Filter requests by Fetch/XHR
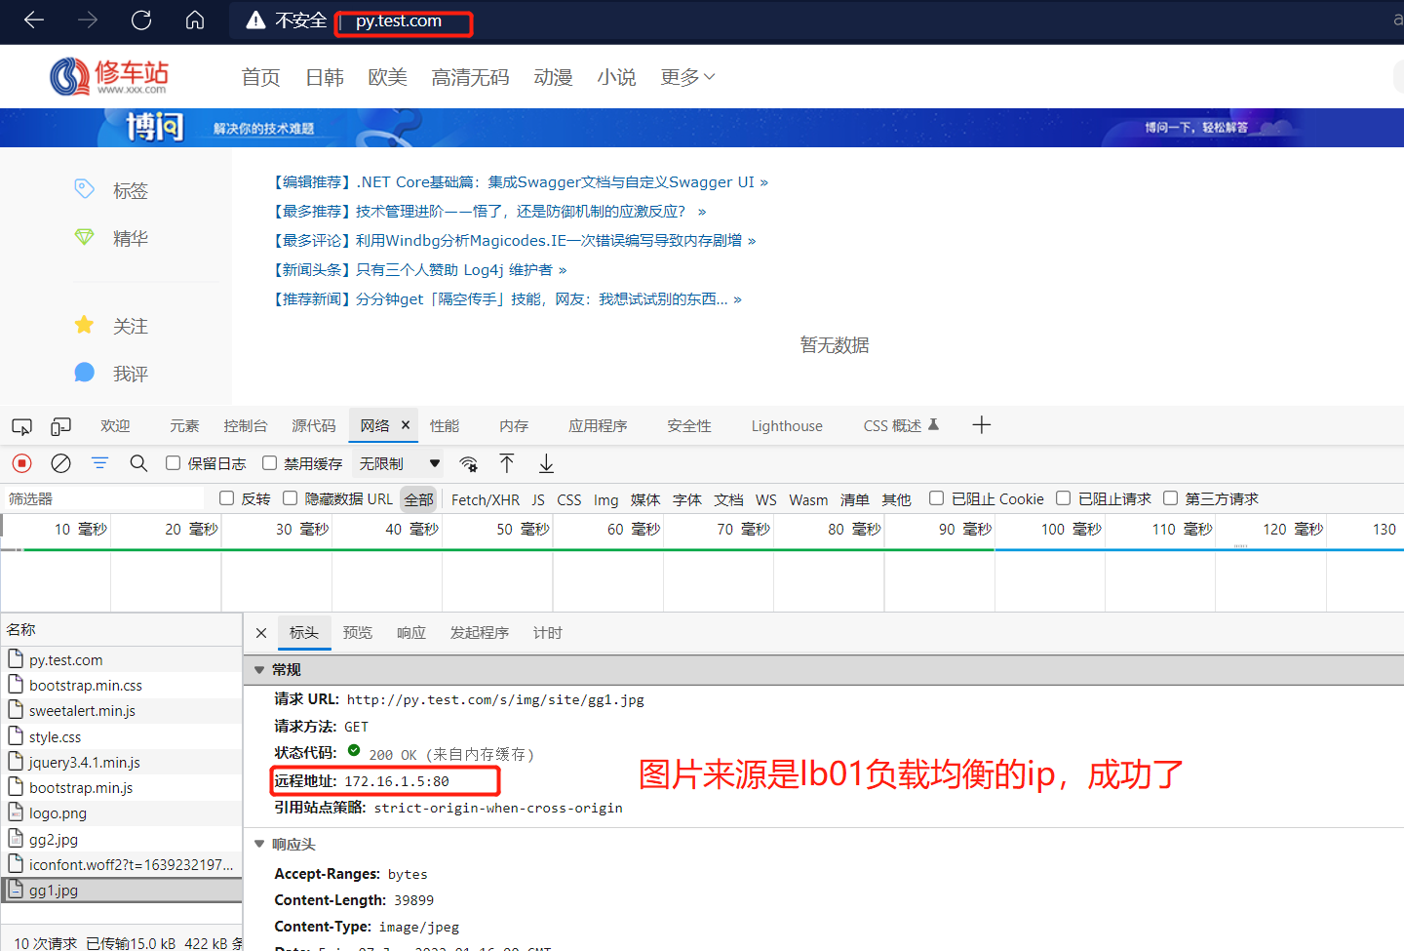The height and width of the screenshot is (951, 1404). tap(486, 499)
